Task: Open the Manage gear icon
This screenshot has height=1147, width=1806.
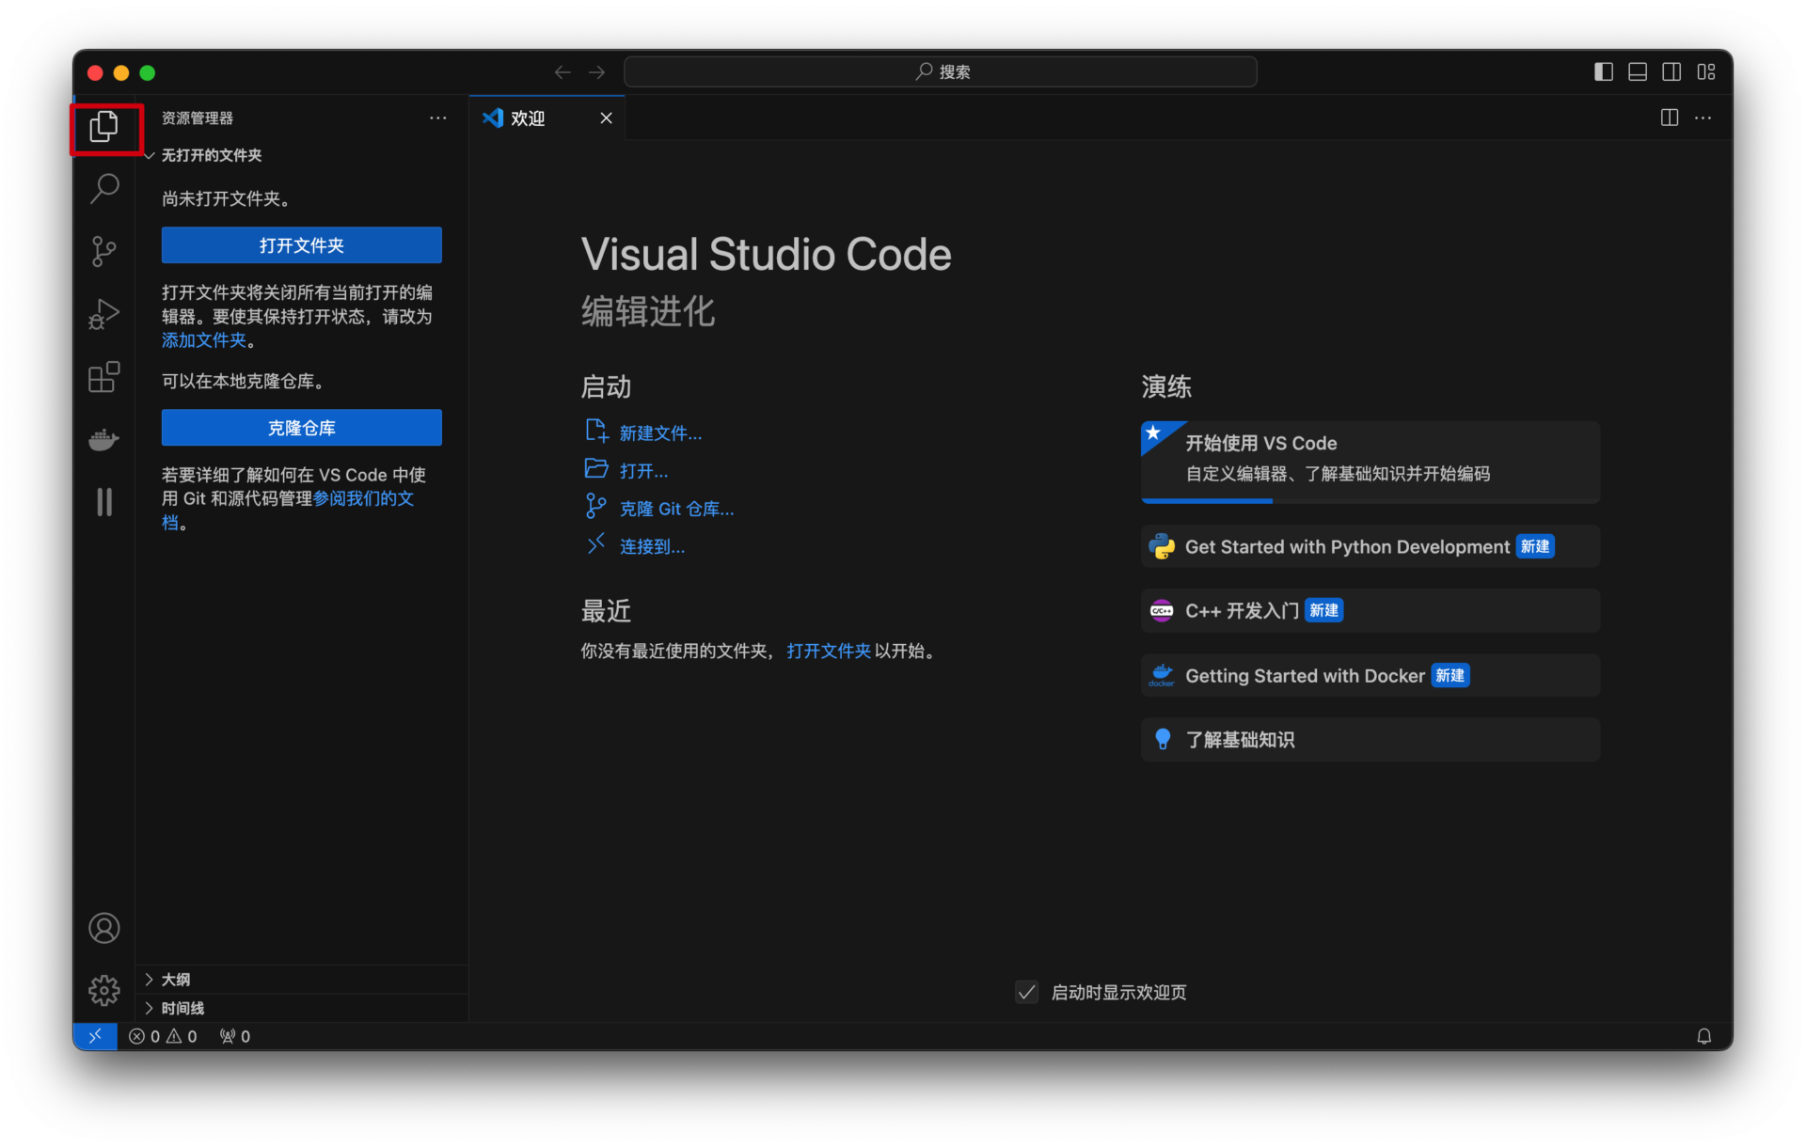Action: (104, 990)
